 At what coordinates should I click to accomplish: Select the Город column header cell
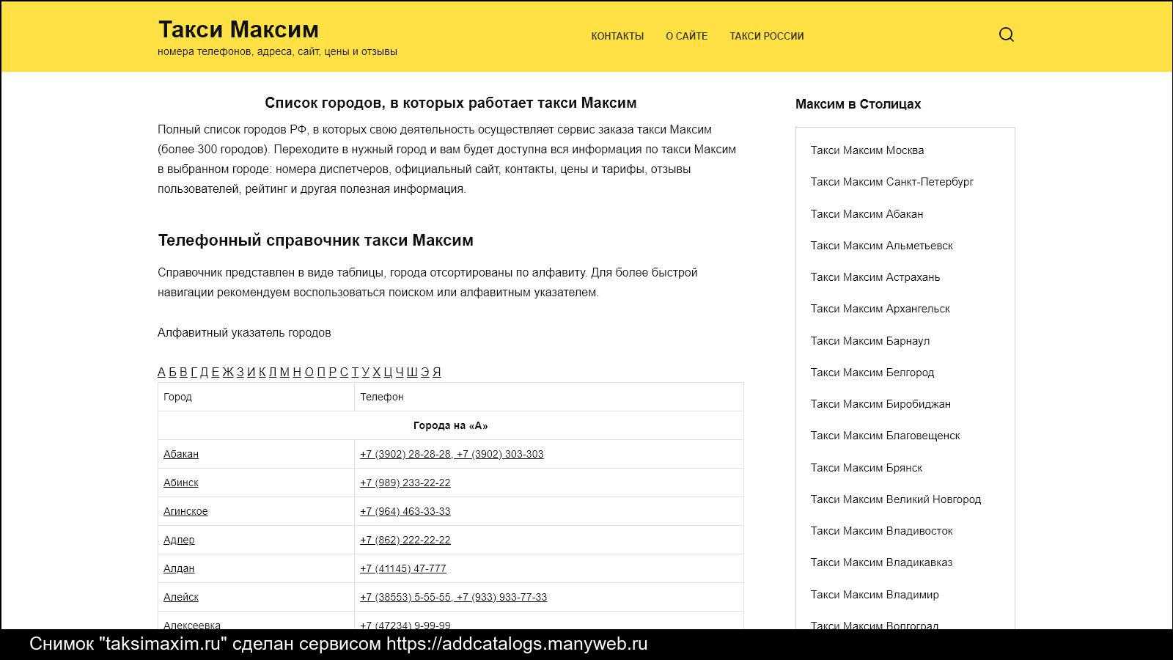pyautogui.click(x=256, y=397)
